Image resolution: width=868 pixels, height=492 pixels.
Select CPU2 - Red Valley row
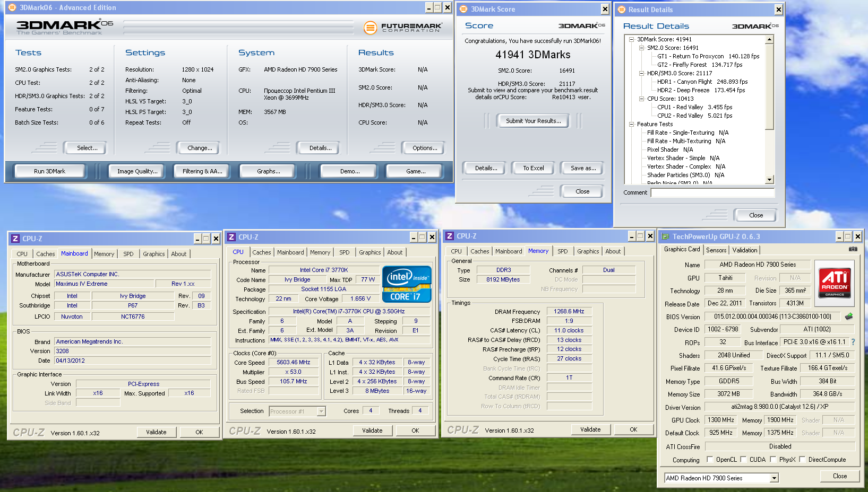point(694,116)
